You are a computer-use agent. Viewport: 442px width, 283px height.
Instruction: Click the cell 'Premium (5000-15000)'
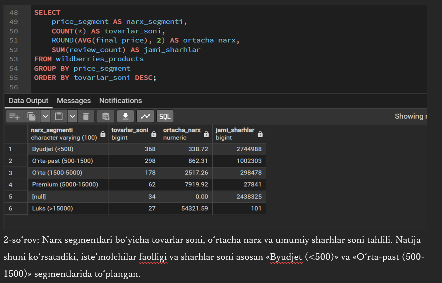[x=68, y=185]
